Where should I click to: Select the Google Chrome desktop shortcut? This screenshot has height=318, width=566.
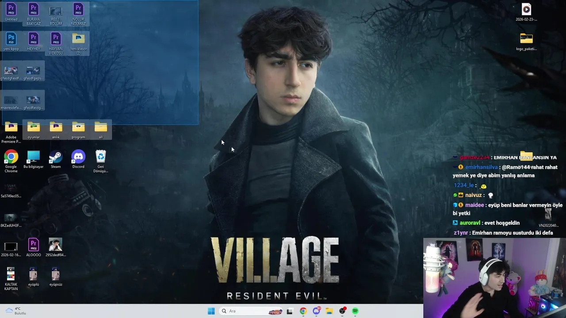tap(11, 162)
